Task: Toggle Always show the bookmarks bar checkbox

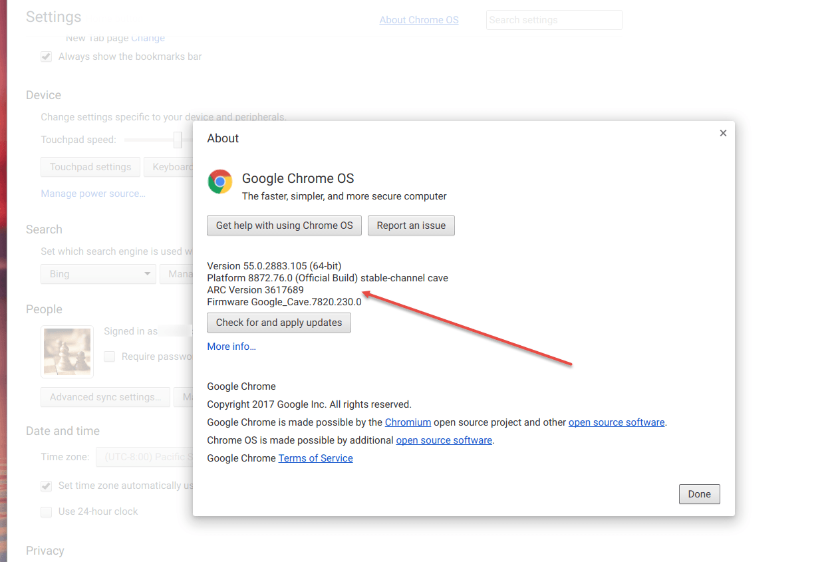Action: (x=47, y=57)
